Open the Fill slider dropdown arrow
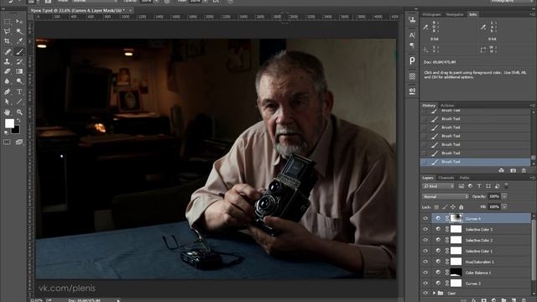Viewport: 537px width, 302px height. 504,207
